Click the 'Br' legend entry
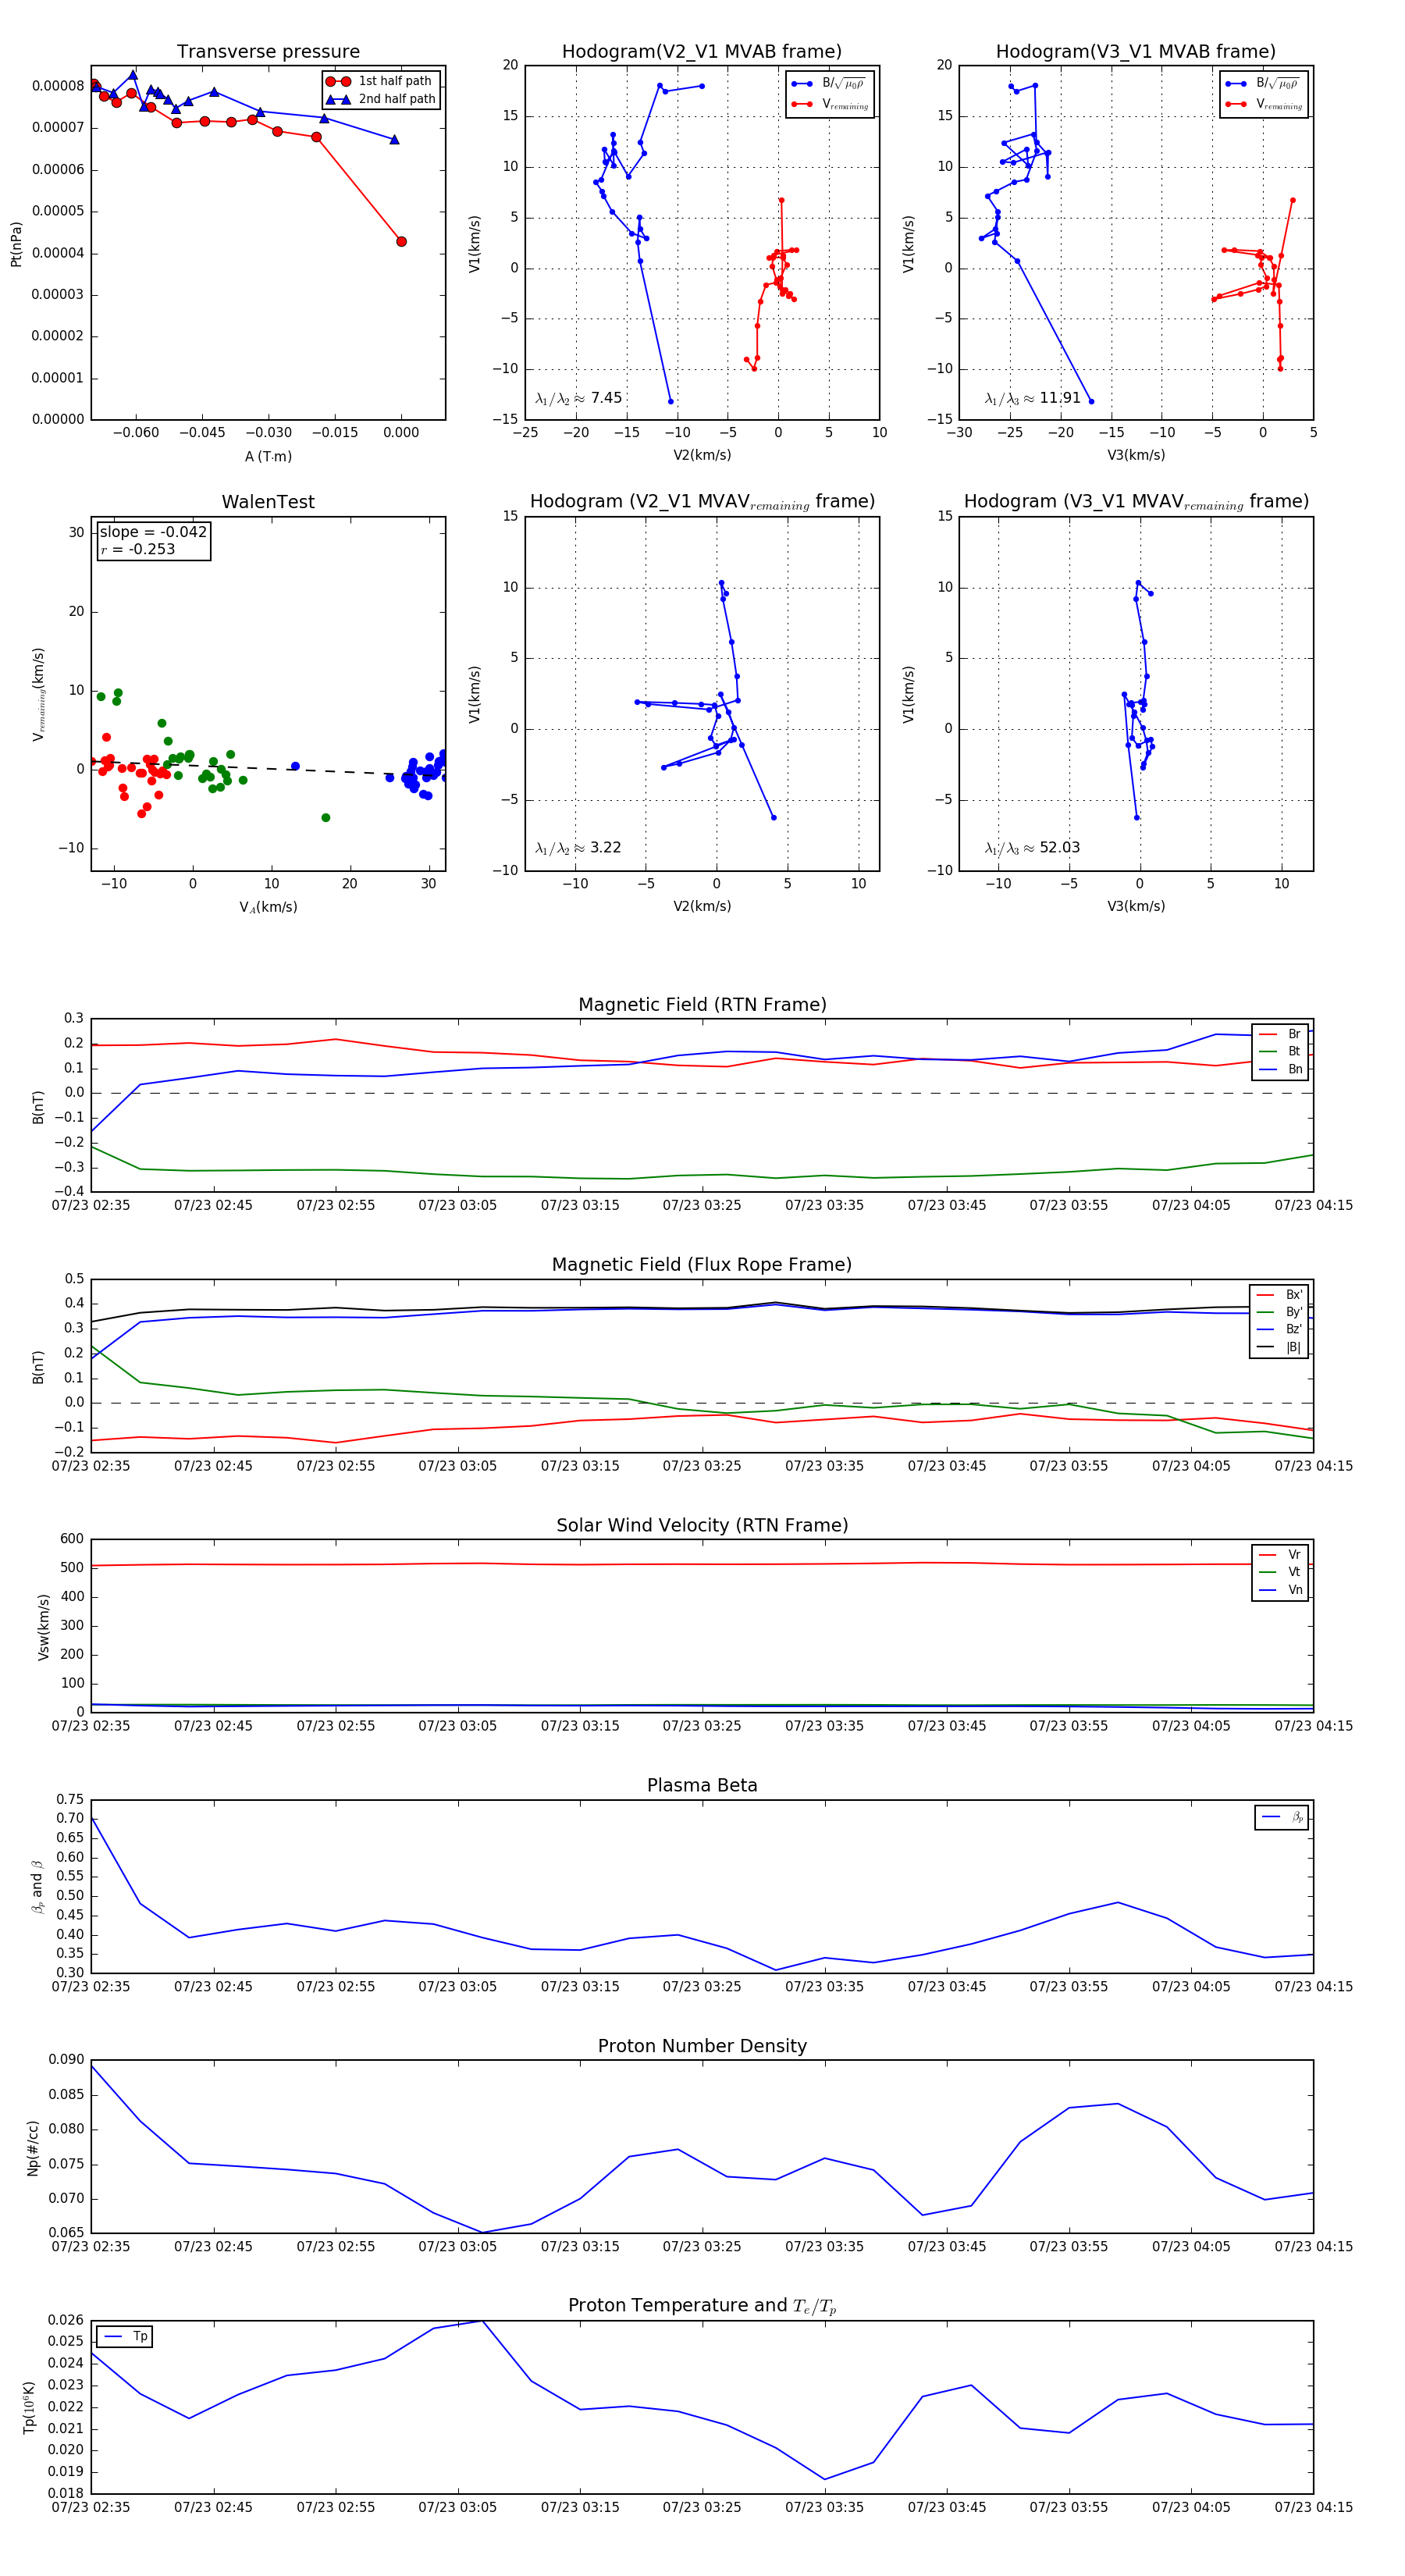Viewport: 1405px width, 2576px height. click(1280, 1034)
